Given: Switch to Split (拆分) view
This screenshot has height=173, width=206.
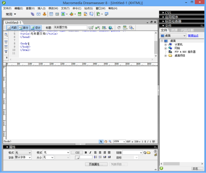Looking at the screenshot, I should click(x=24, y=28).
